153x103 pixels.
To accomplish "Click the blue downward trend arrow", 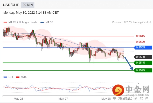I will tap(129, 63).
